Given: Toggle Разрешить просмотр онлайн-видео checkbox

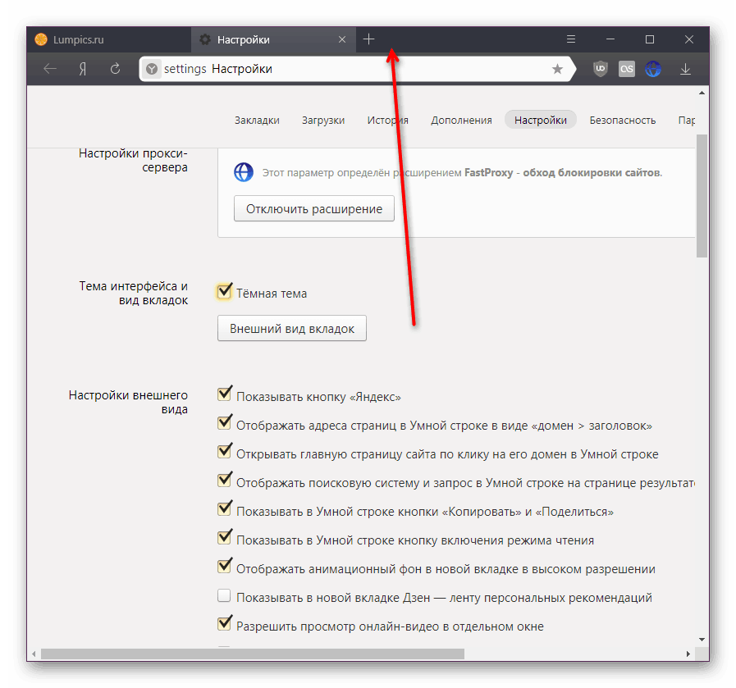Looking at the screenshot, I should 224,624.
